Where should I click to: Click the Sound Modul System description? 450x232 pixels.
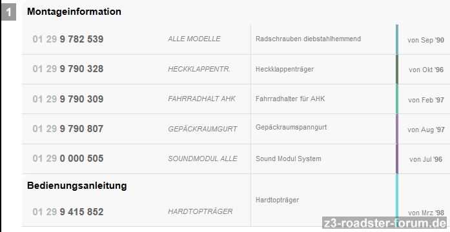[x=289, y=159]
